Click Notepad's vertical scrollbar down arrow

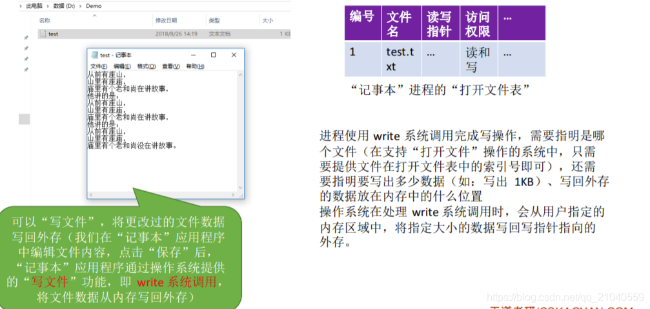[x=240, y=188]
